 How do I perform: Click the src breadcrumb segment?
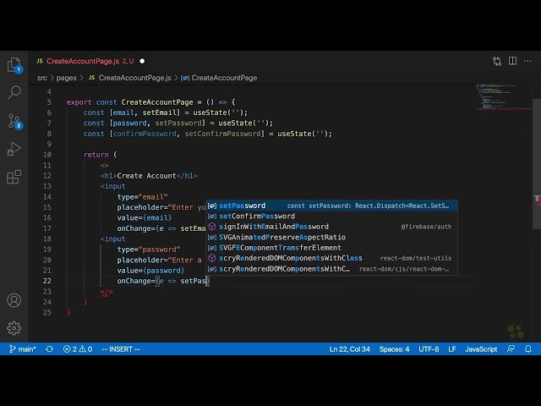click(42, 78)
